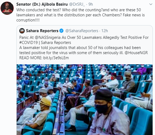
Task: Open the Sahara Reporters SR logo avatar
Action: pos(22,31)
